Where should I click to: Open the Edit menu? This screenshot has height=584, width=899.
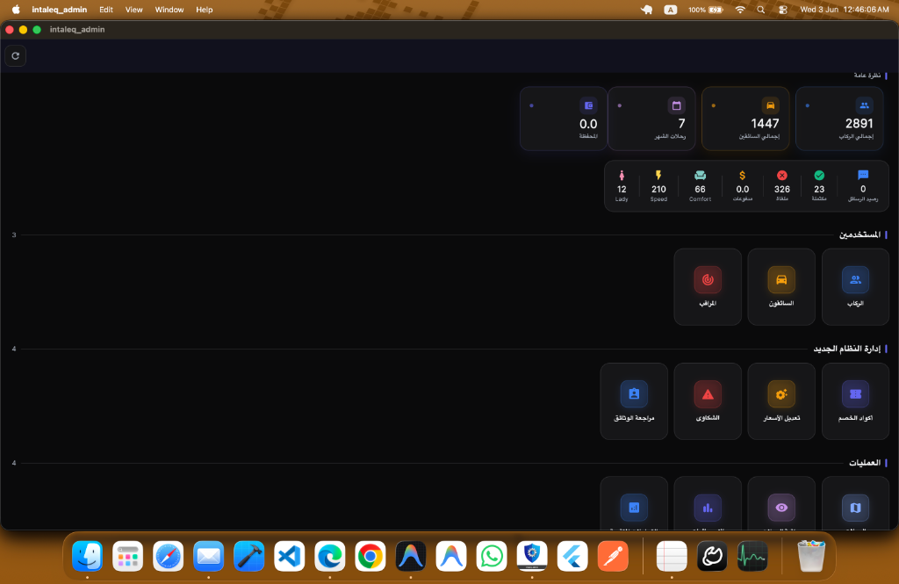(106, 10)
